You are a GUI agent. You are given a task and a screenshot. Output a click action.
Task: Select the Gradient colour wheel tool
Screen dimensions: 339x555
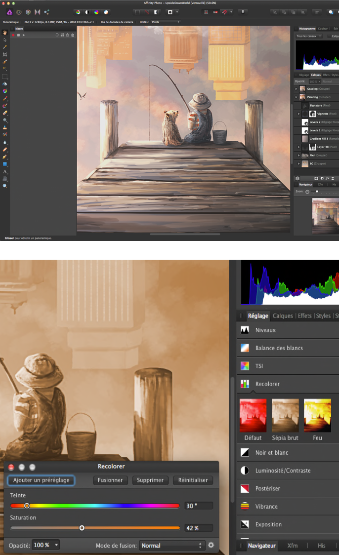click(5, 91)
